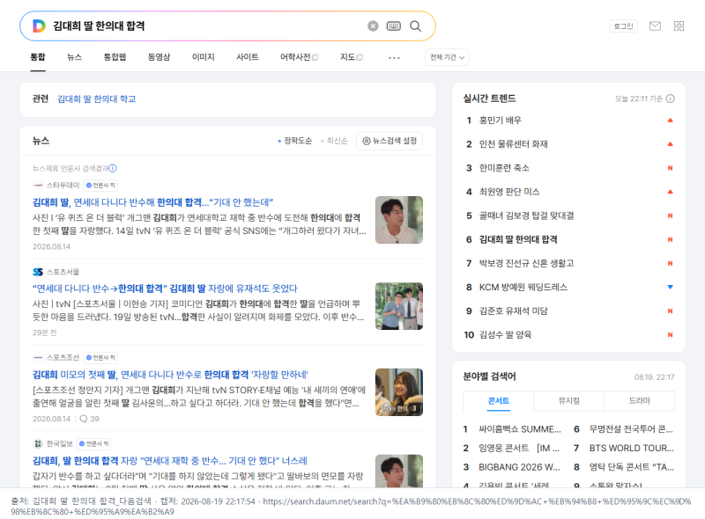Open the 한국일보 headline ending 너스레
Image resolution: width=705 pixels, height=519 pixels.
(170, 461)
